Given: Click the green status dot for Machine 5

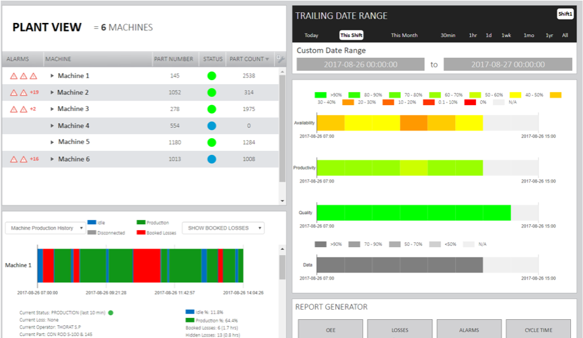Looking at the screenshot, I should (x=211, y=142).
